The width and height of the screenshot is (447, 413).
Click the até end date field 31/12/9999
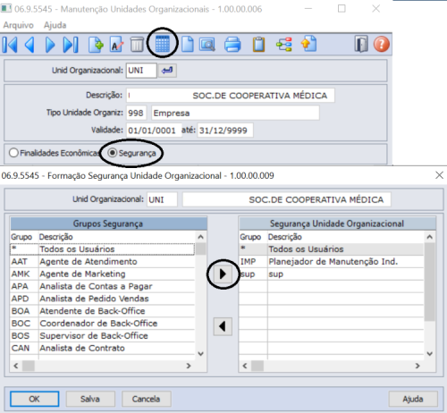pos(225,131)
